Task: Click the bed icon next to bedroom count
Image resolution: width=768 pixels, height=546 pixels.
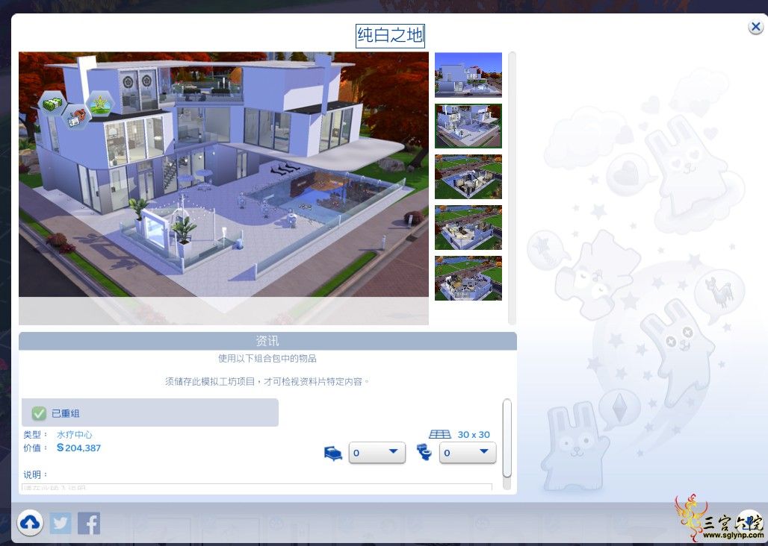Action: tap(333, 453)
